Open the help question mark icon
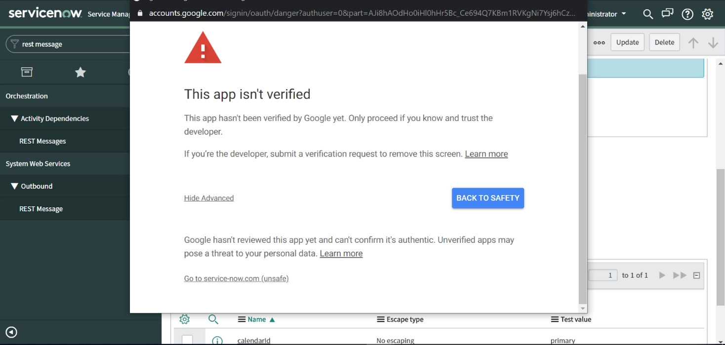The width and height of the screenshot is (725, 345). (x=687, y=14)
